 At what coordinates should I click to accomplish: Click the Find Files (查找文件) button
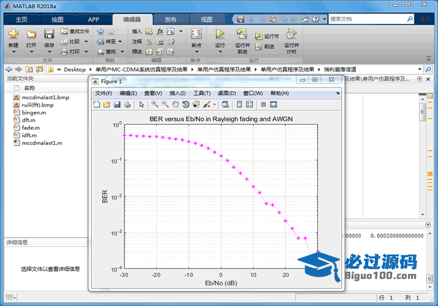coord(75,31)
